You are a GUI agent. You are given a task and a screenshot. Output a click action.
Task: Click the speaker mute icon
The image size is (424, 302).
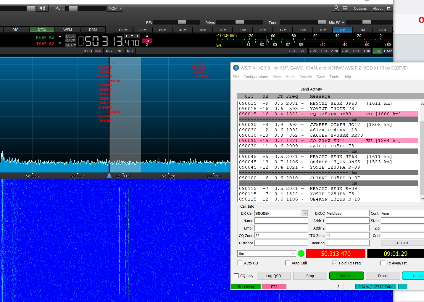(42, 8)
